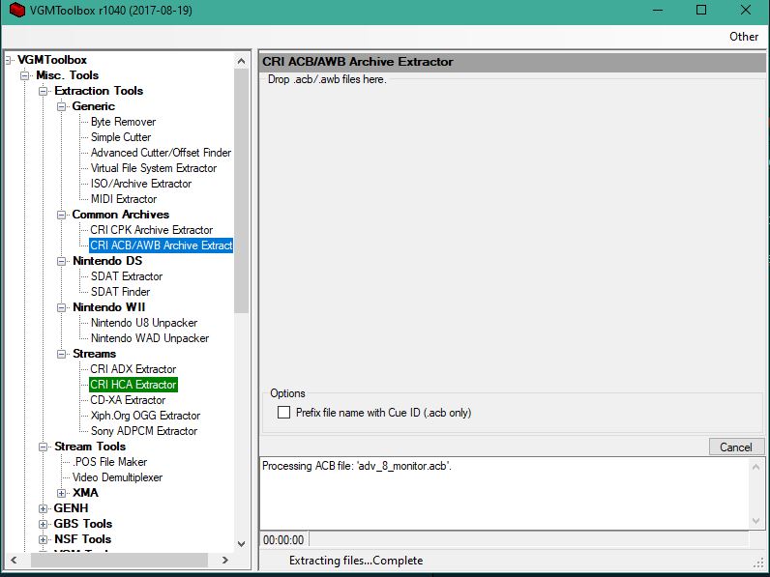Viewport: 770px width, 577px height.
Task: Click the tree horizontal scrollbar thumb
Action: [119, 560]
